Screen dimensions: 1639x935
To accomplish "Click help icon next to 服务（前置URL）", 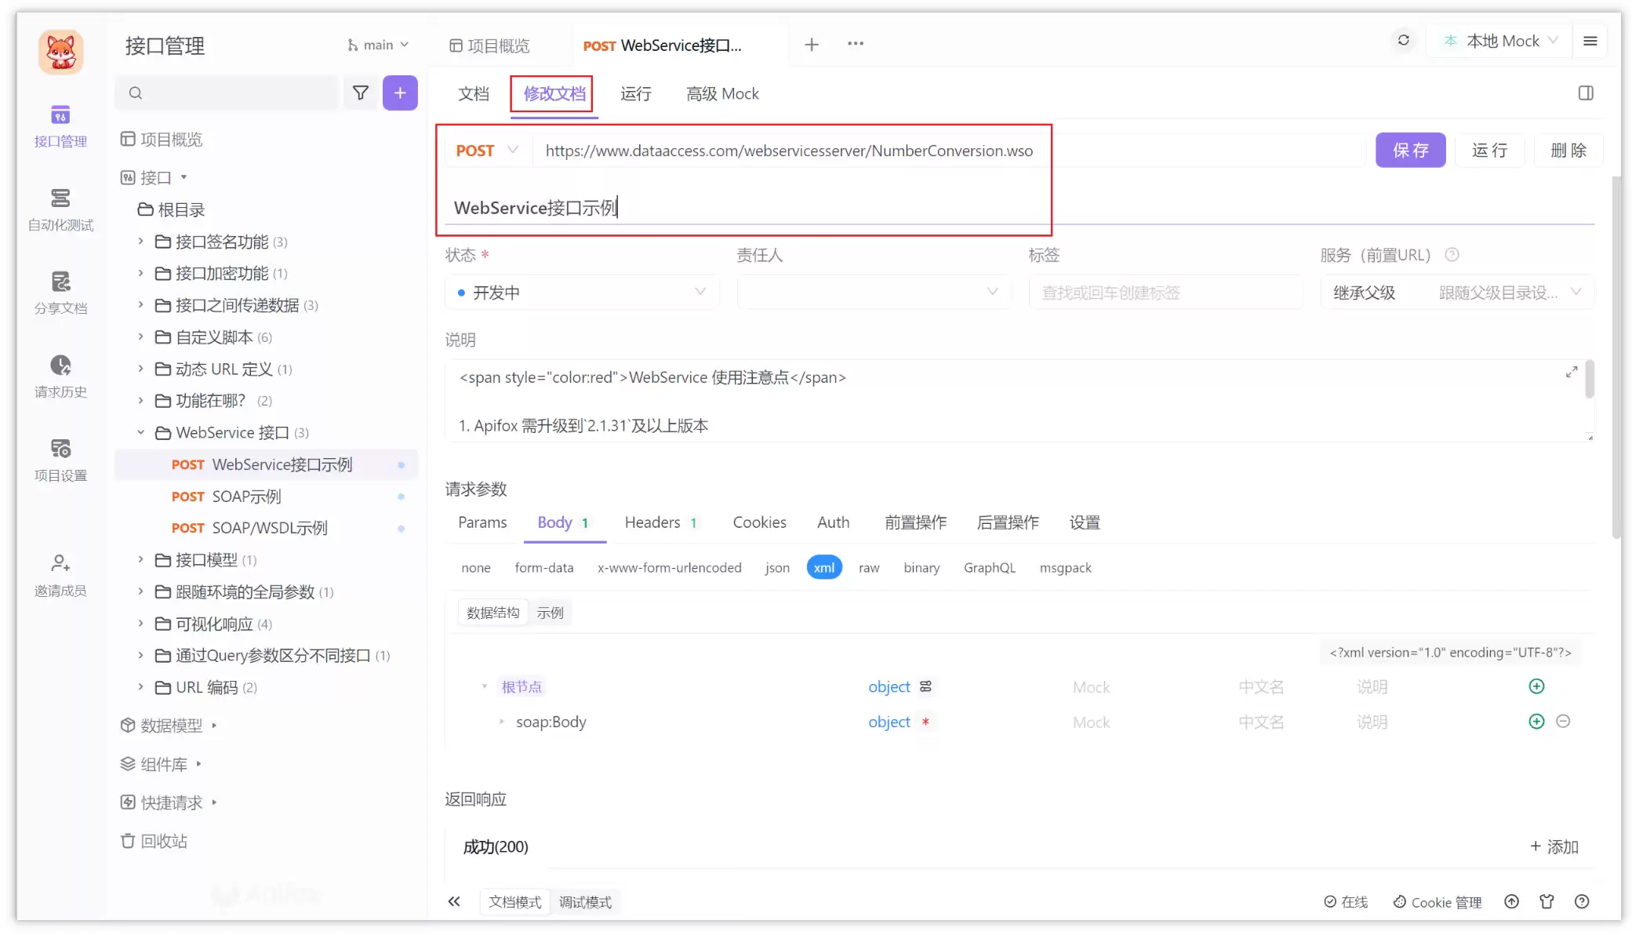I will 1452,255.
